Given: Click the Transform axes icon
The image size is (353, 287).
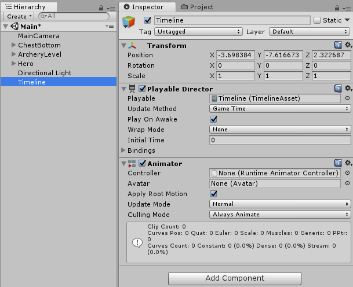Looking at the screenshot, I should coord(132,45).
